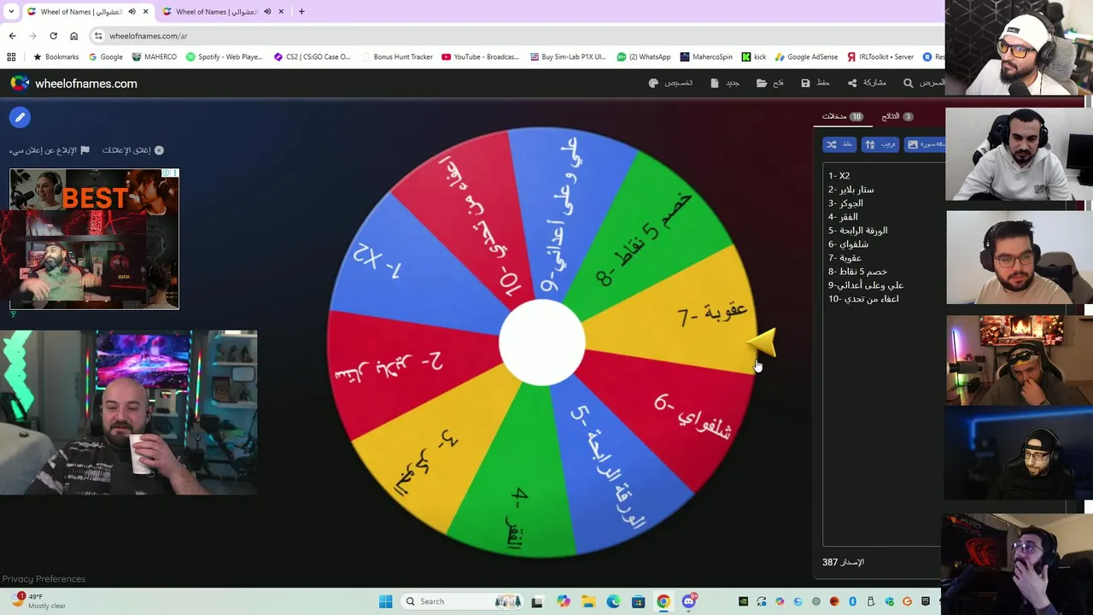Click the version 387 label
Image resolution: width=1093 pixels, height=615 pixels.
(x=843, y=562)
